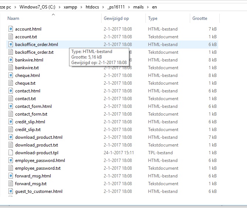Viewport: 247px width, 208px height.
Task: Select file name cheque.html
Action: point(28,75)
